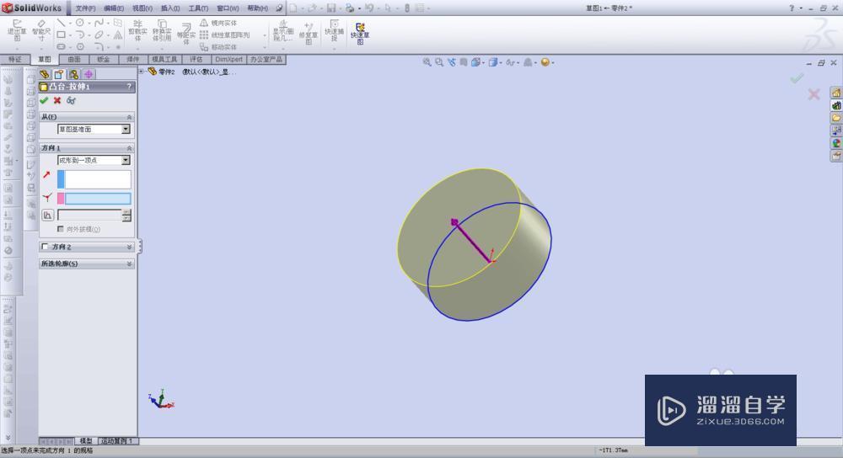
Task: Open the Section View icon
Action: pos(463,62)
